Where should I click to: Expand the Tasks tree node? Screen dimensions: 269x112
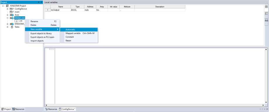pyautogui.click(x=7, y=27)
